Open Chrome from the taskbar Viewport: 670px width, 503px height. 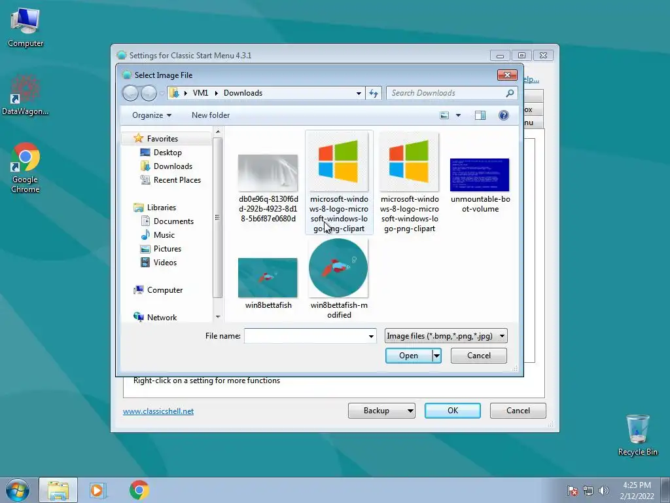(x=139, y=490)
